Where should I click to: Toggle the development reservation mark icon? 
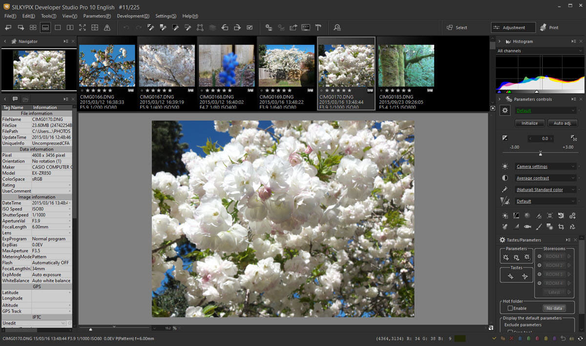[x=250, y=27]
